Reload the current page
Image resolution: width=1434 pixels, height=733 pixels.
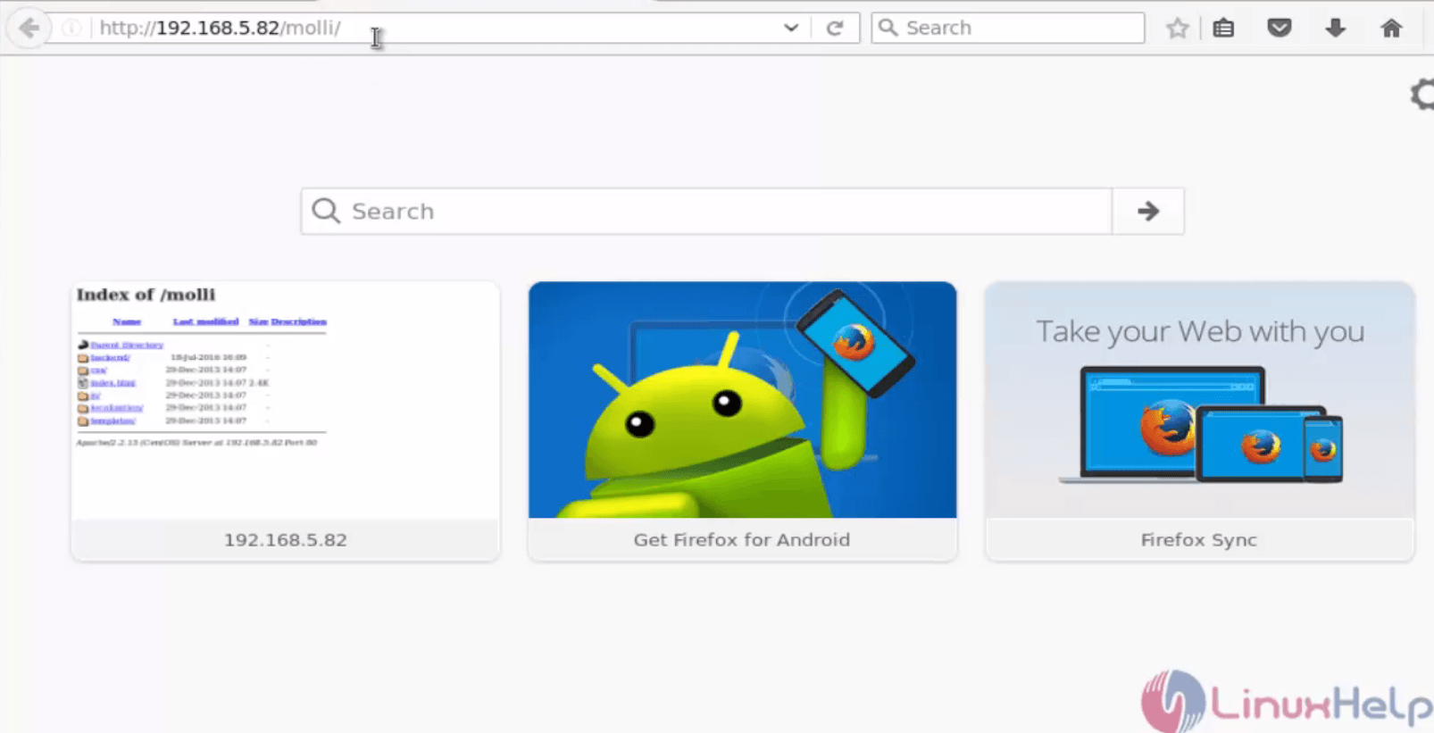tap(835, 28)
